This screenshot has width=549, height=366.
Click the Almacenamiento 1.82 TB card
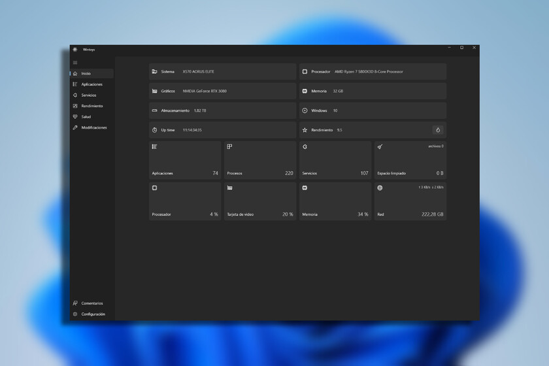(x=222, y=110)
